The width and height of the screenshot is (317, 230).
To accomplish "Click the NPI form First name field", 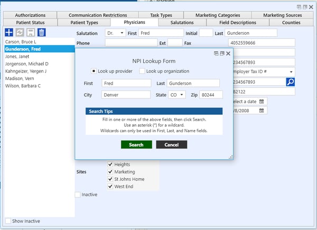I will 126,83.
